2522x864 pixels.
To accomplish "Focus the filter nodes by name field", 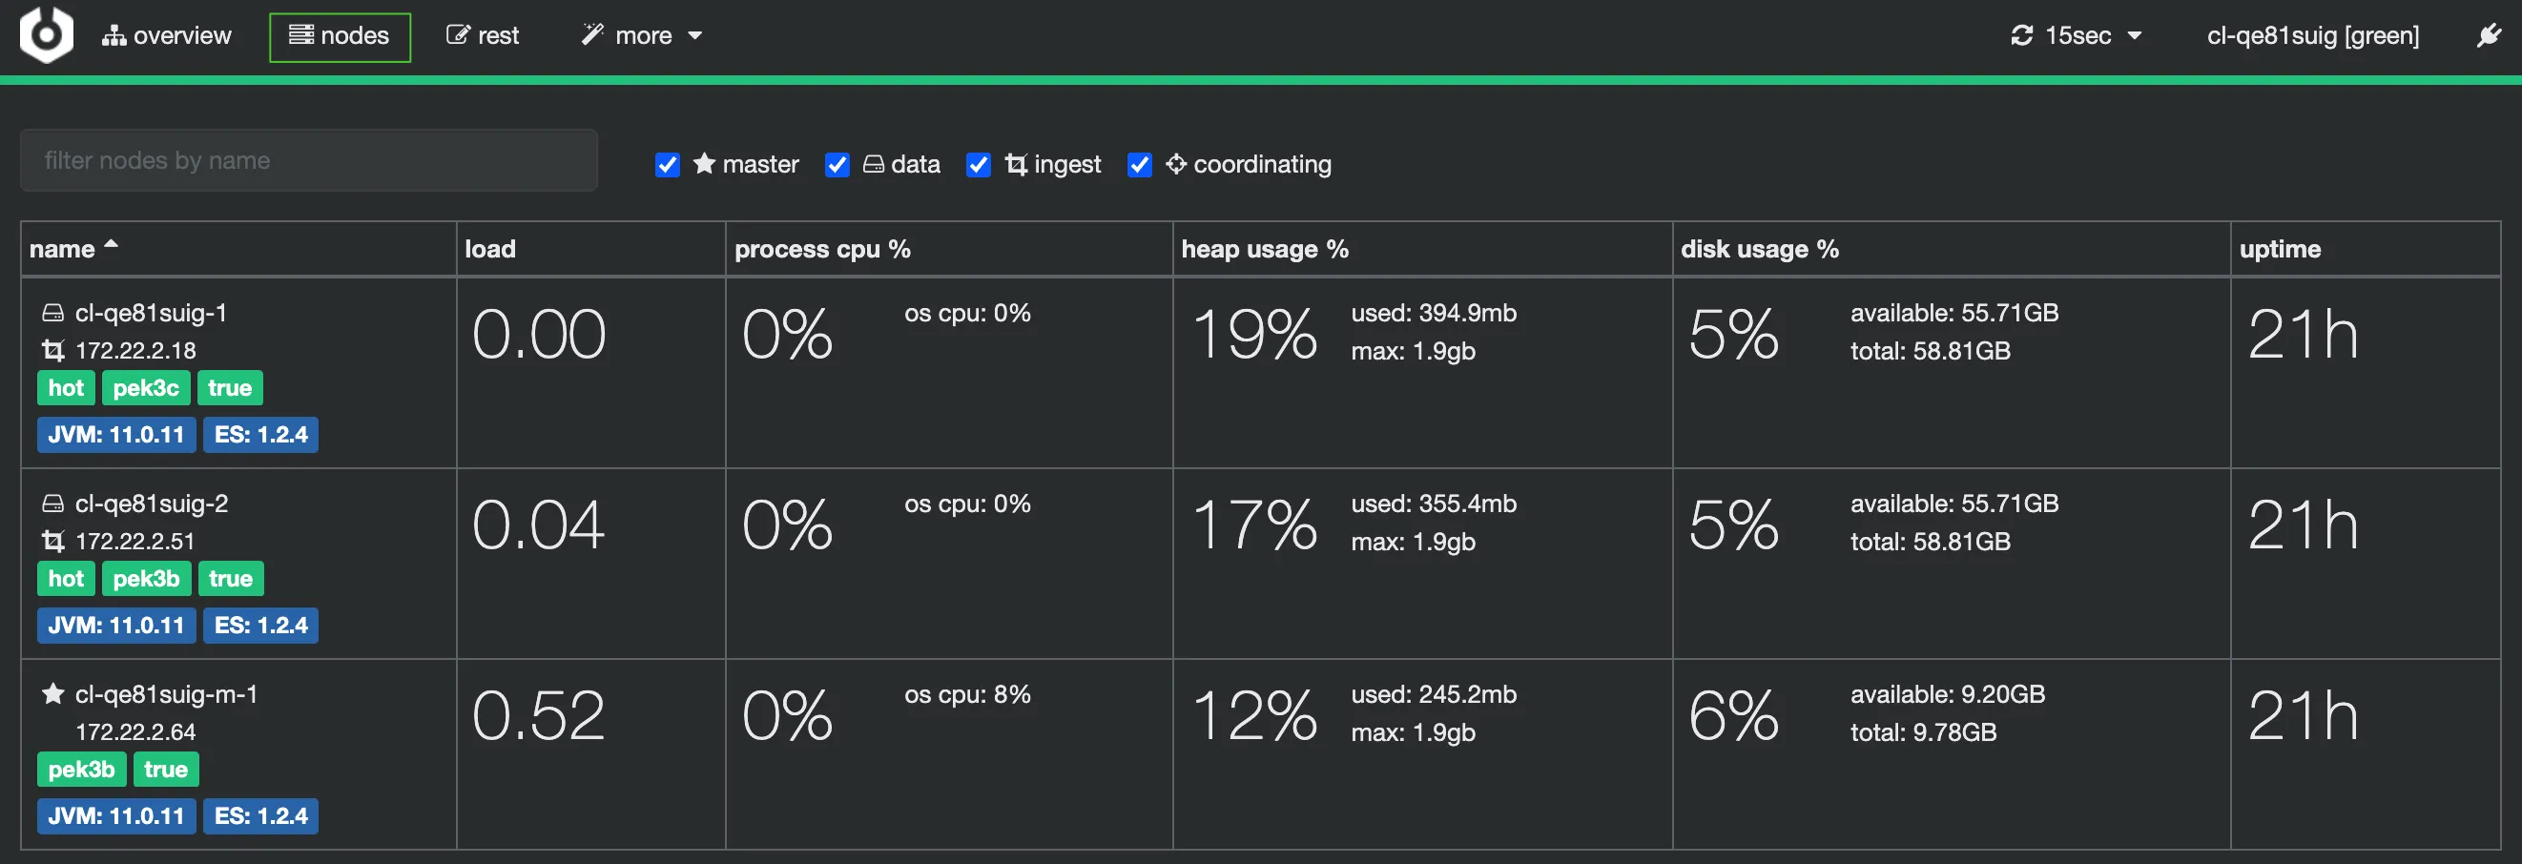I will click(308, 160).
